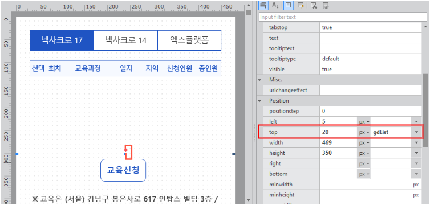Collapse the Position property group

tap(259, 101)
